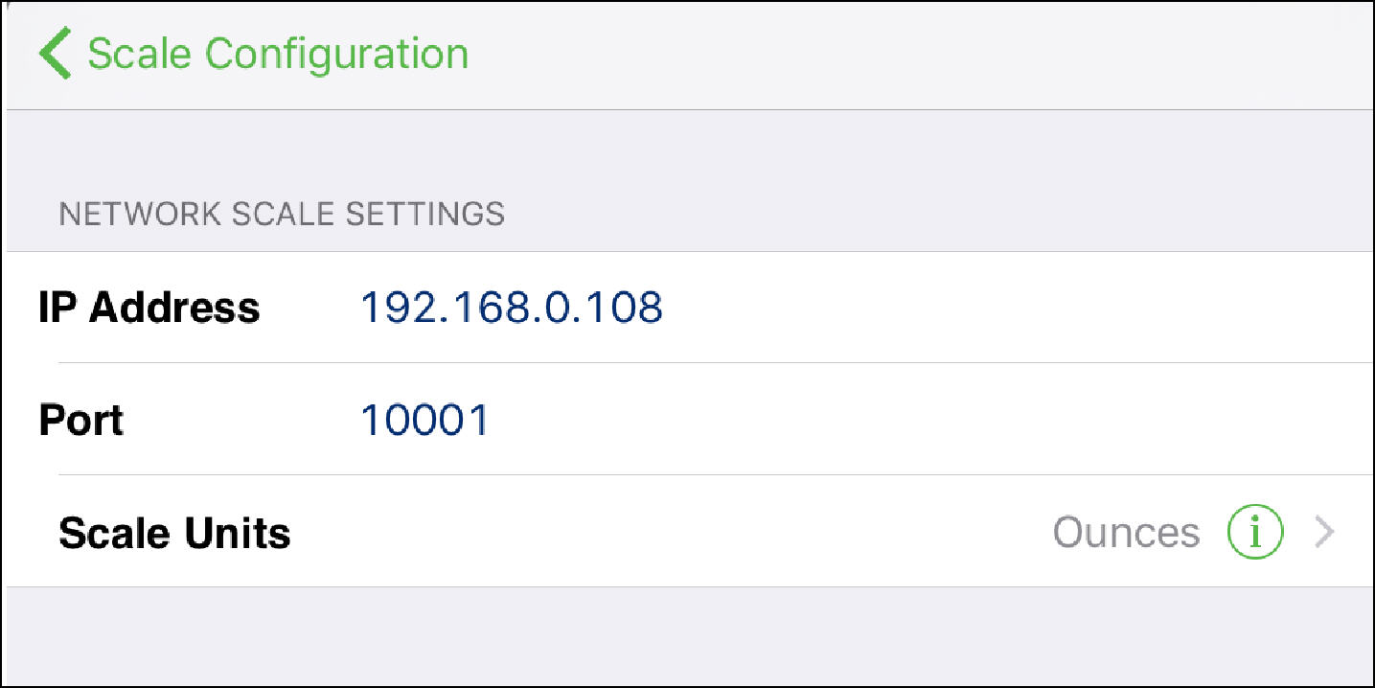The width and height of the screenshot is (1375, 688).
Task: Tap the Scale Units row label
Action: coord(174,532)
